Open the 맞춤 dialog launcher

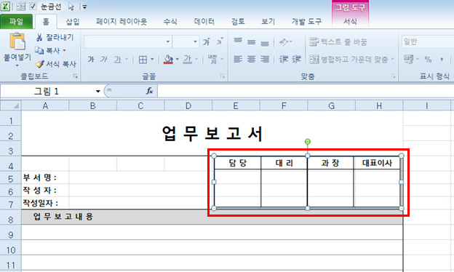click(x=393, y=76)
